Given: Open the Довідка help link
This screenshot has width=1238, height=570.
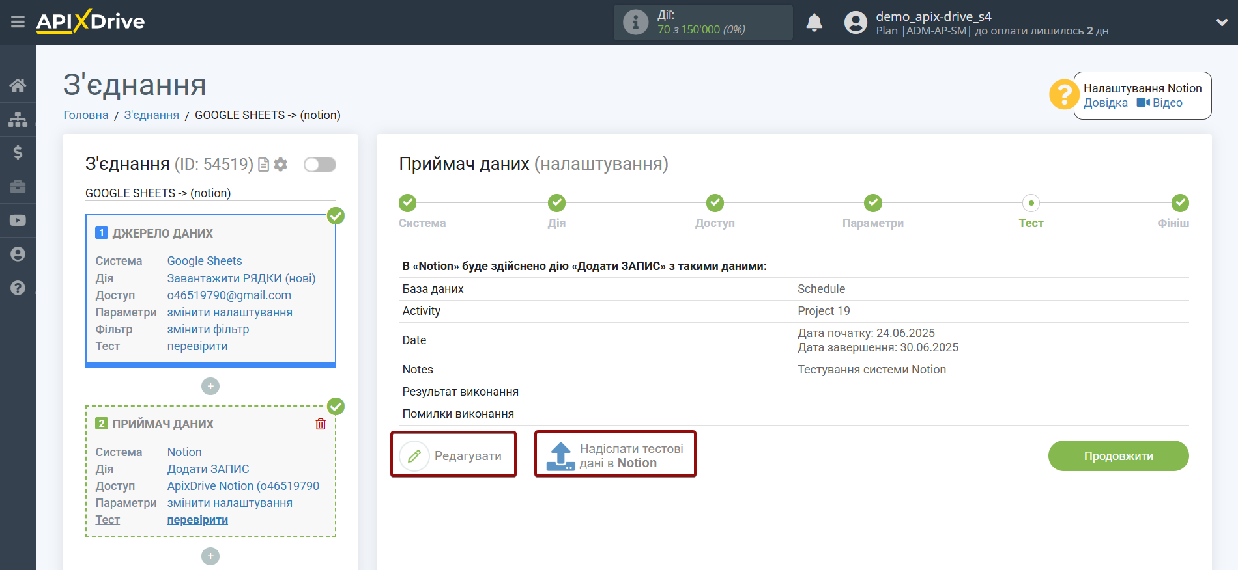Looking at the screenshot, I should (x=1105, y=103).
